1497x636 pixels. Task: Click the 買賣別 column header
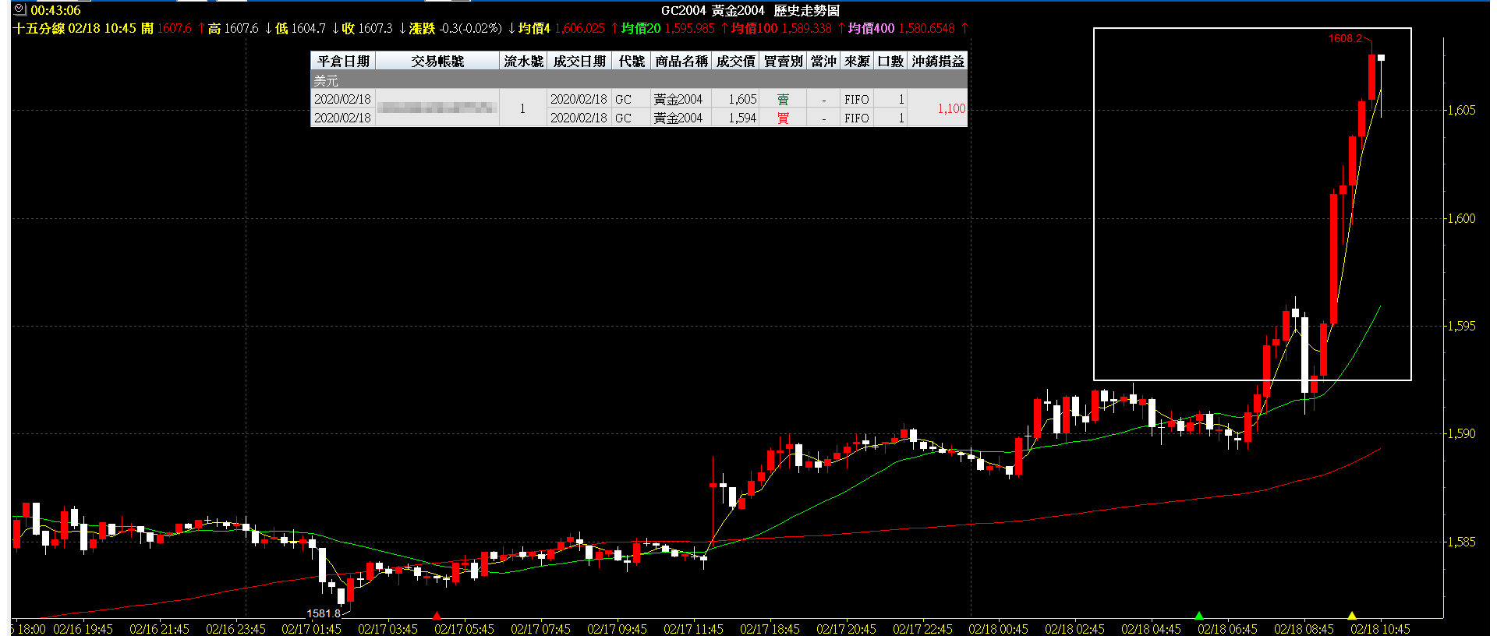(x=783, y=61)
